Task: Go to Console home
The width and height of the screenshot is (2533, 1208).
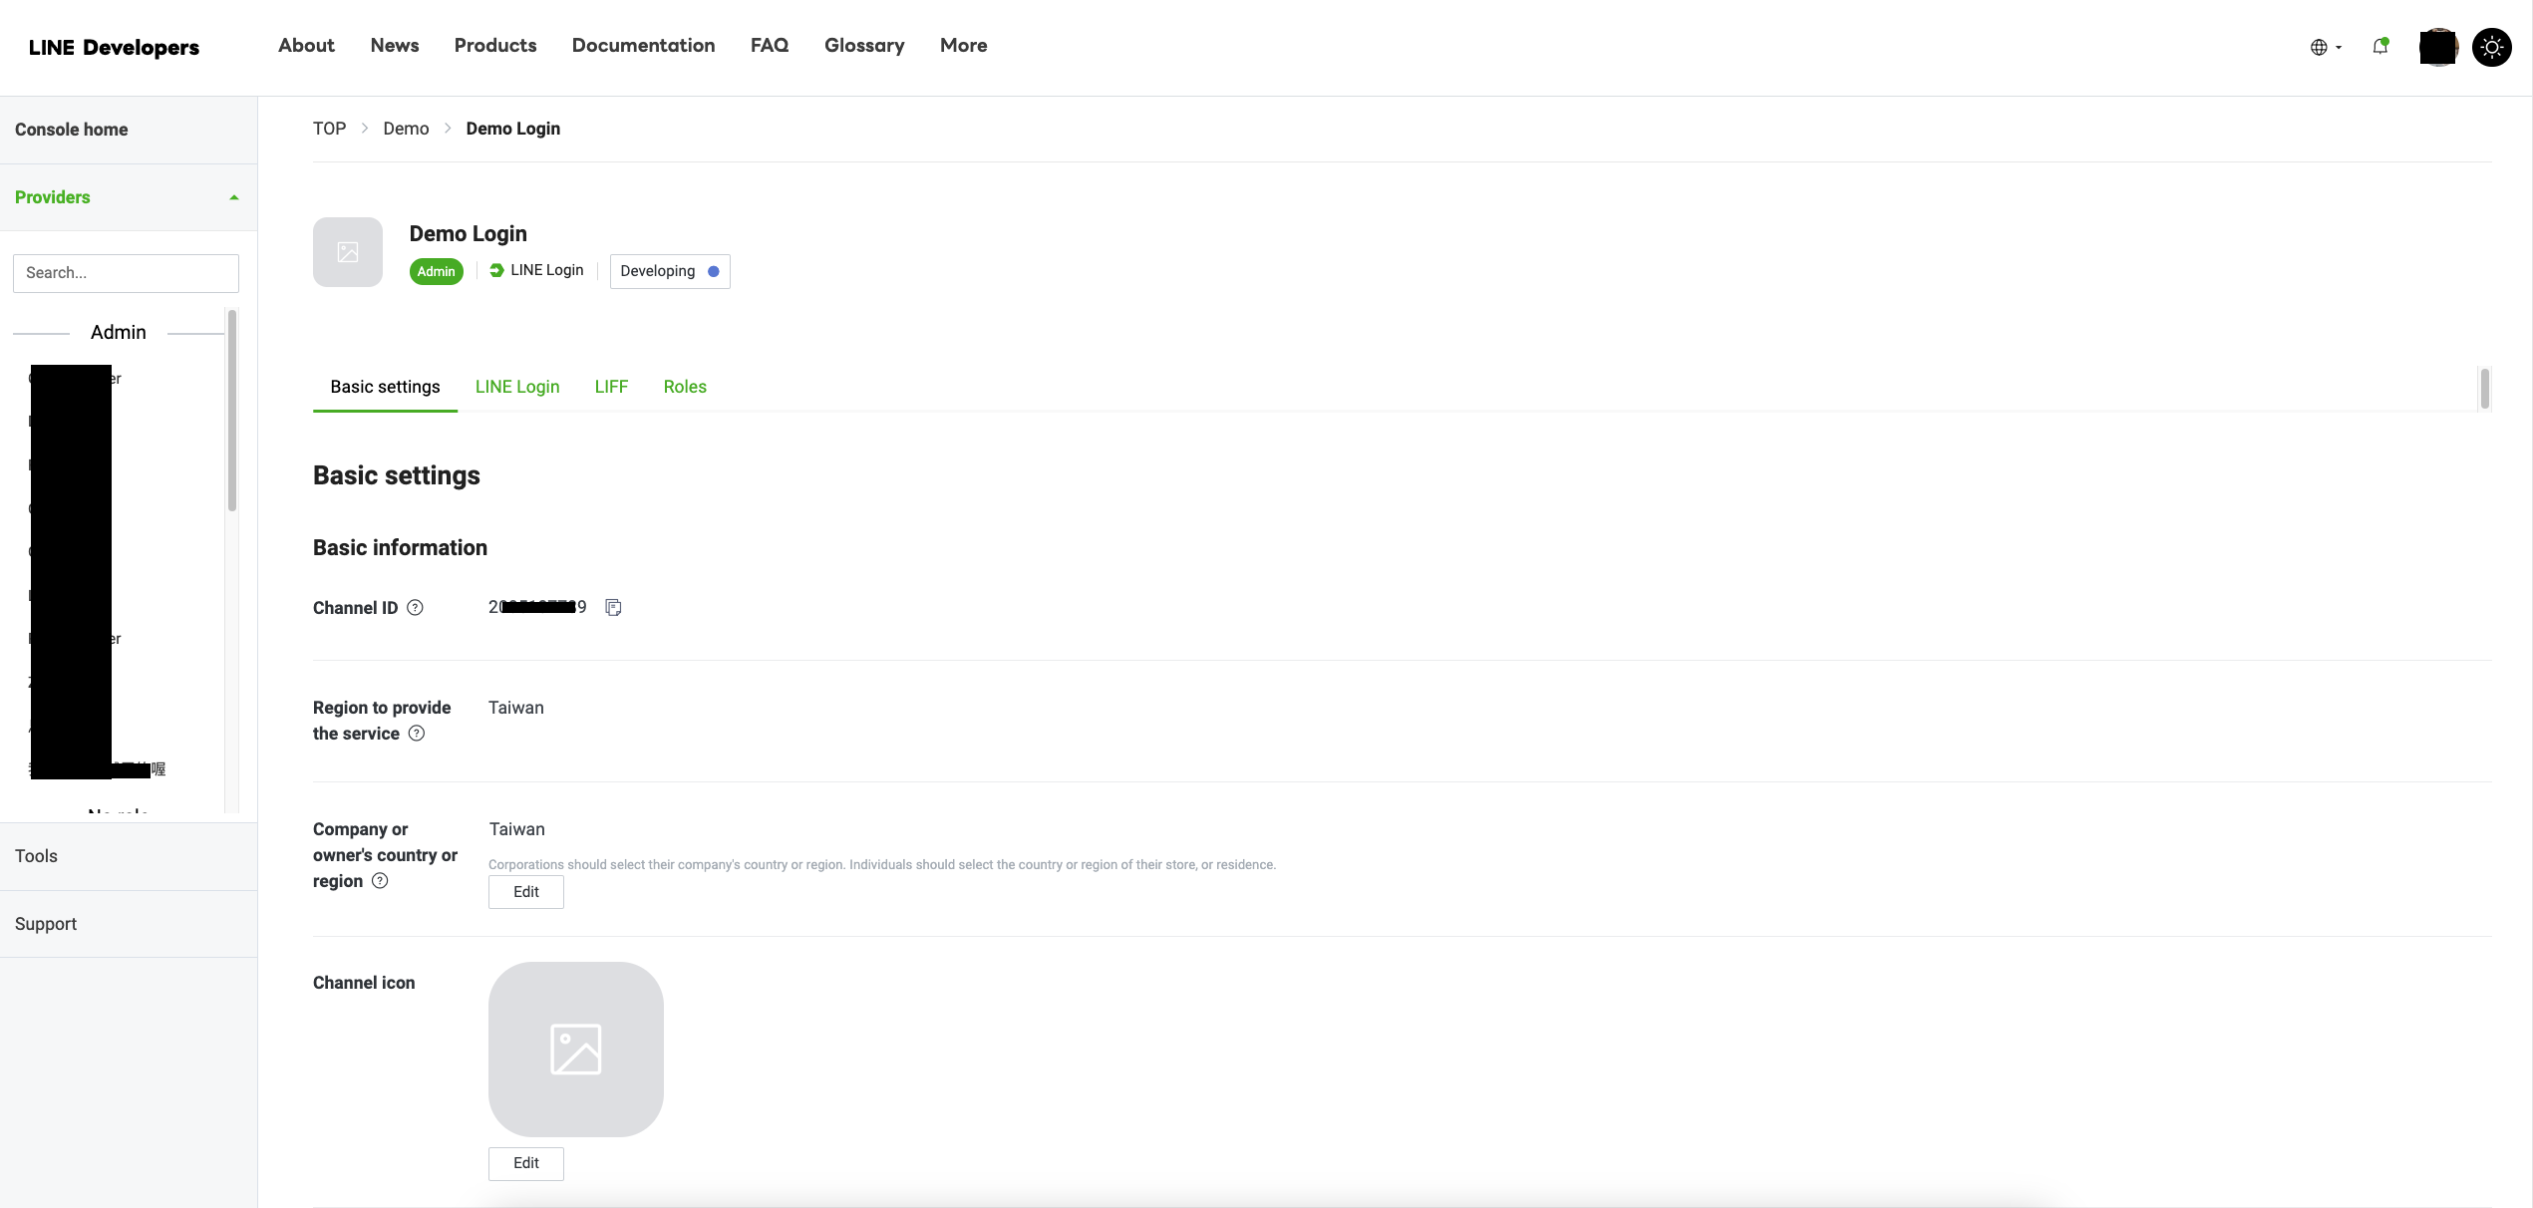Action: click(71, 130)
